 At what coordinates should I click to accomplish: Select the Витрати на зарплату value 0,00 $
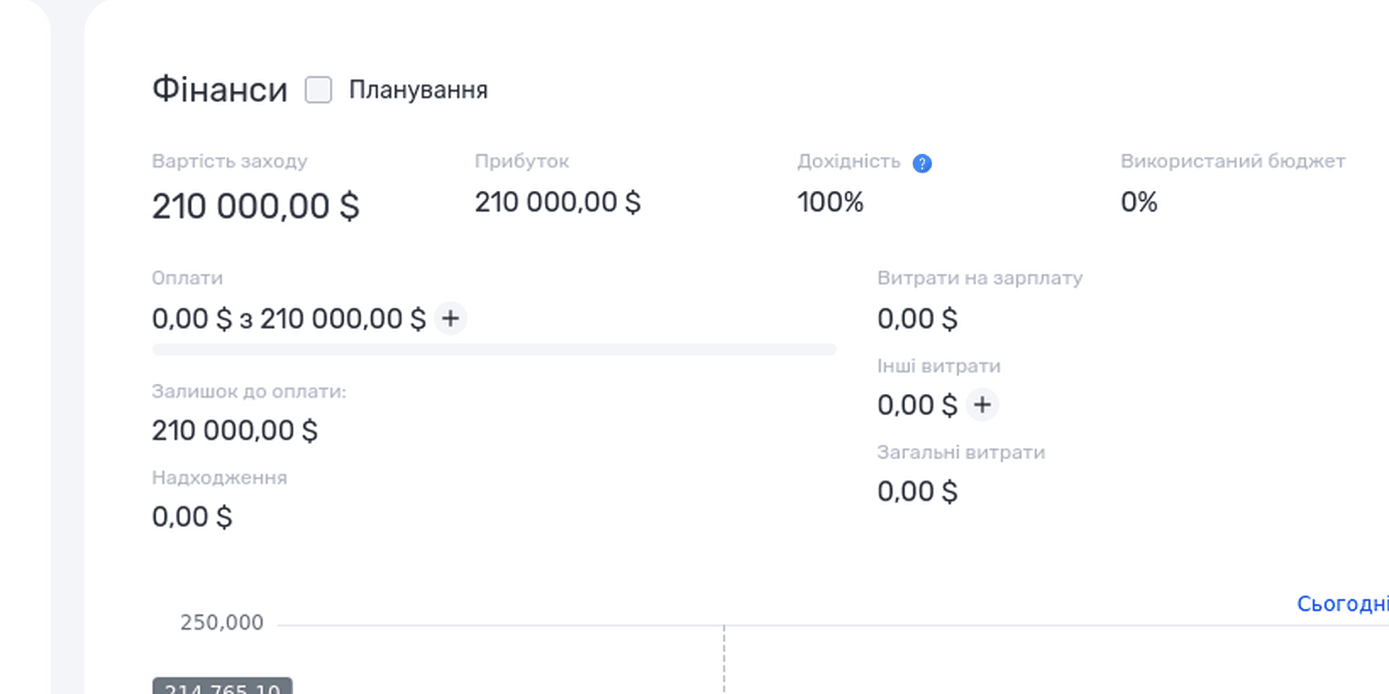click(x=917, y=319)
